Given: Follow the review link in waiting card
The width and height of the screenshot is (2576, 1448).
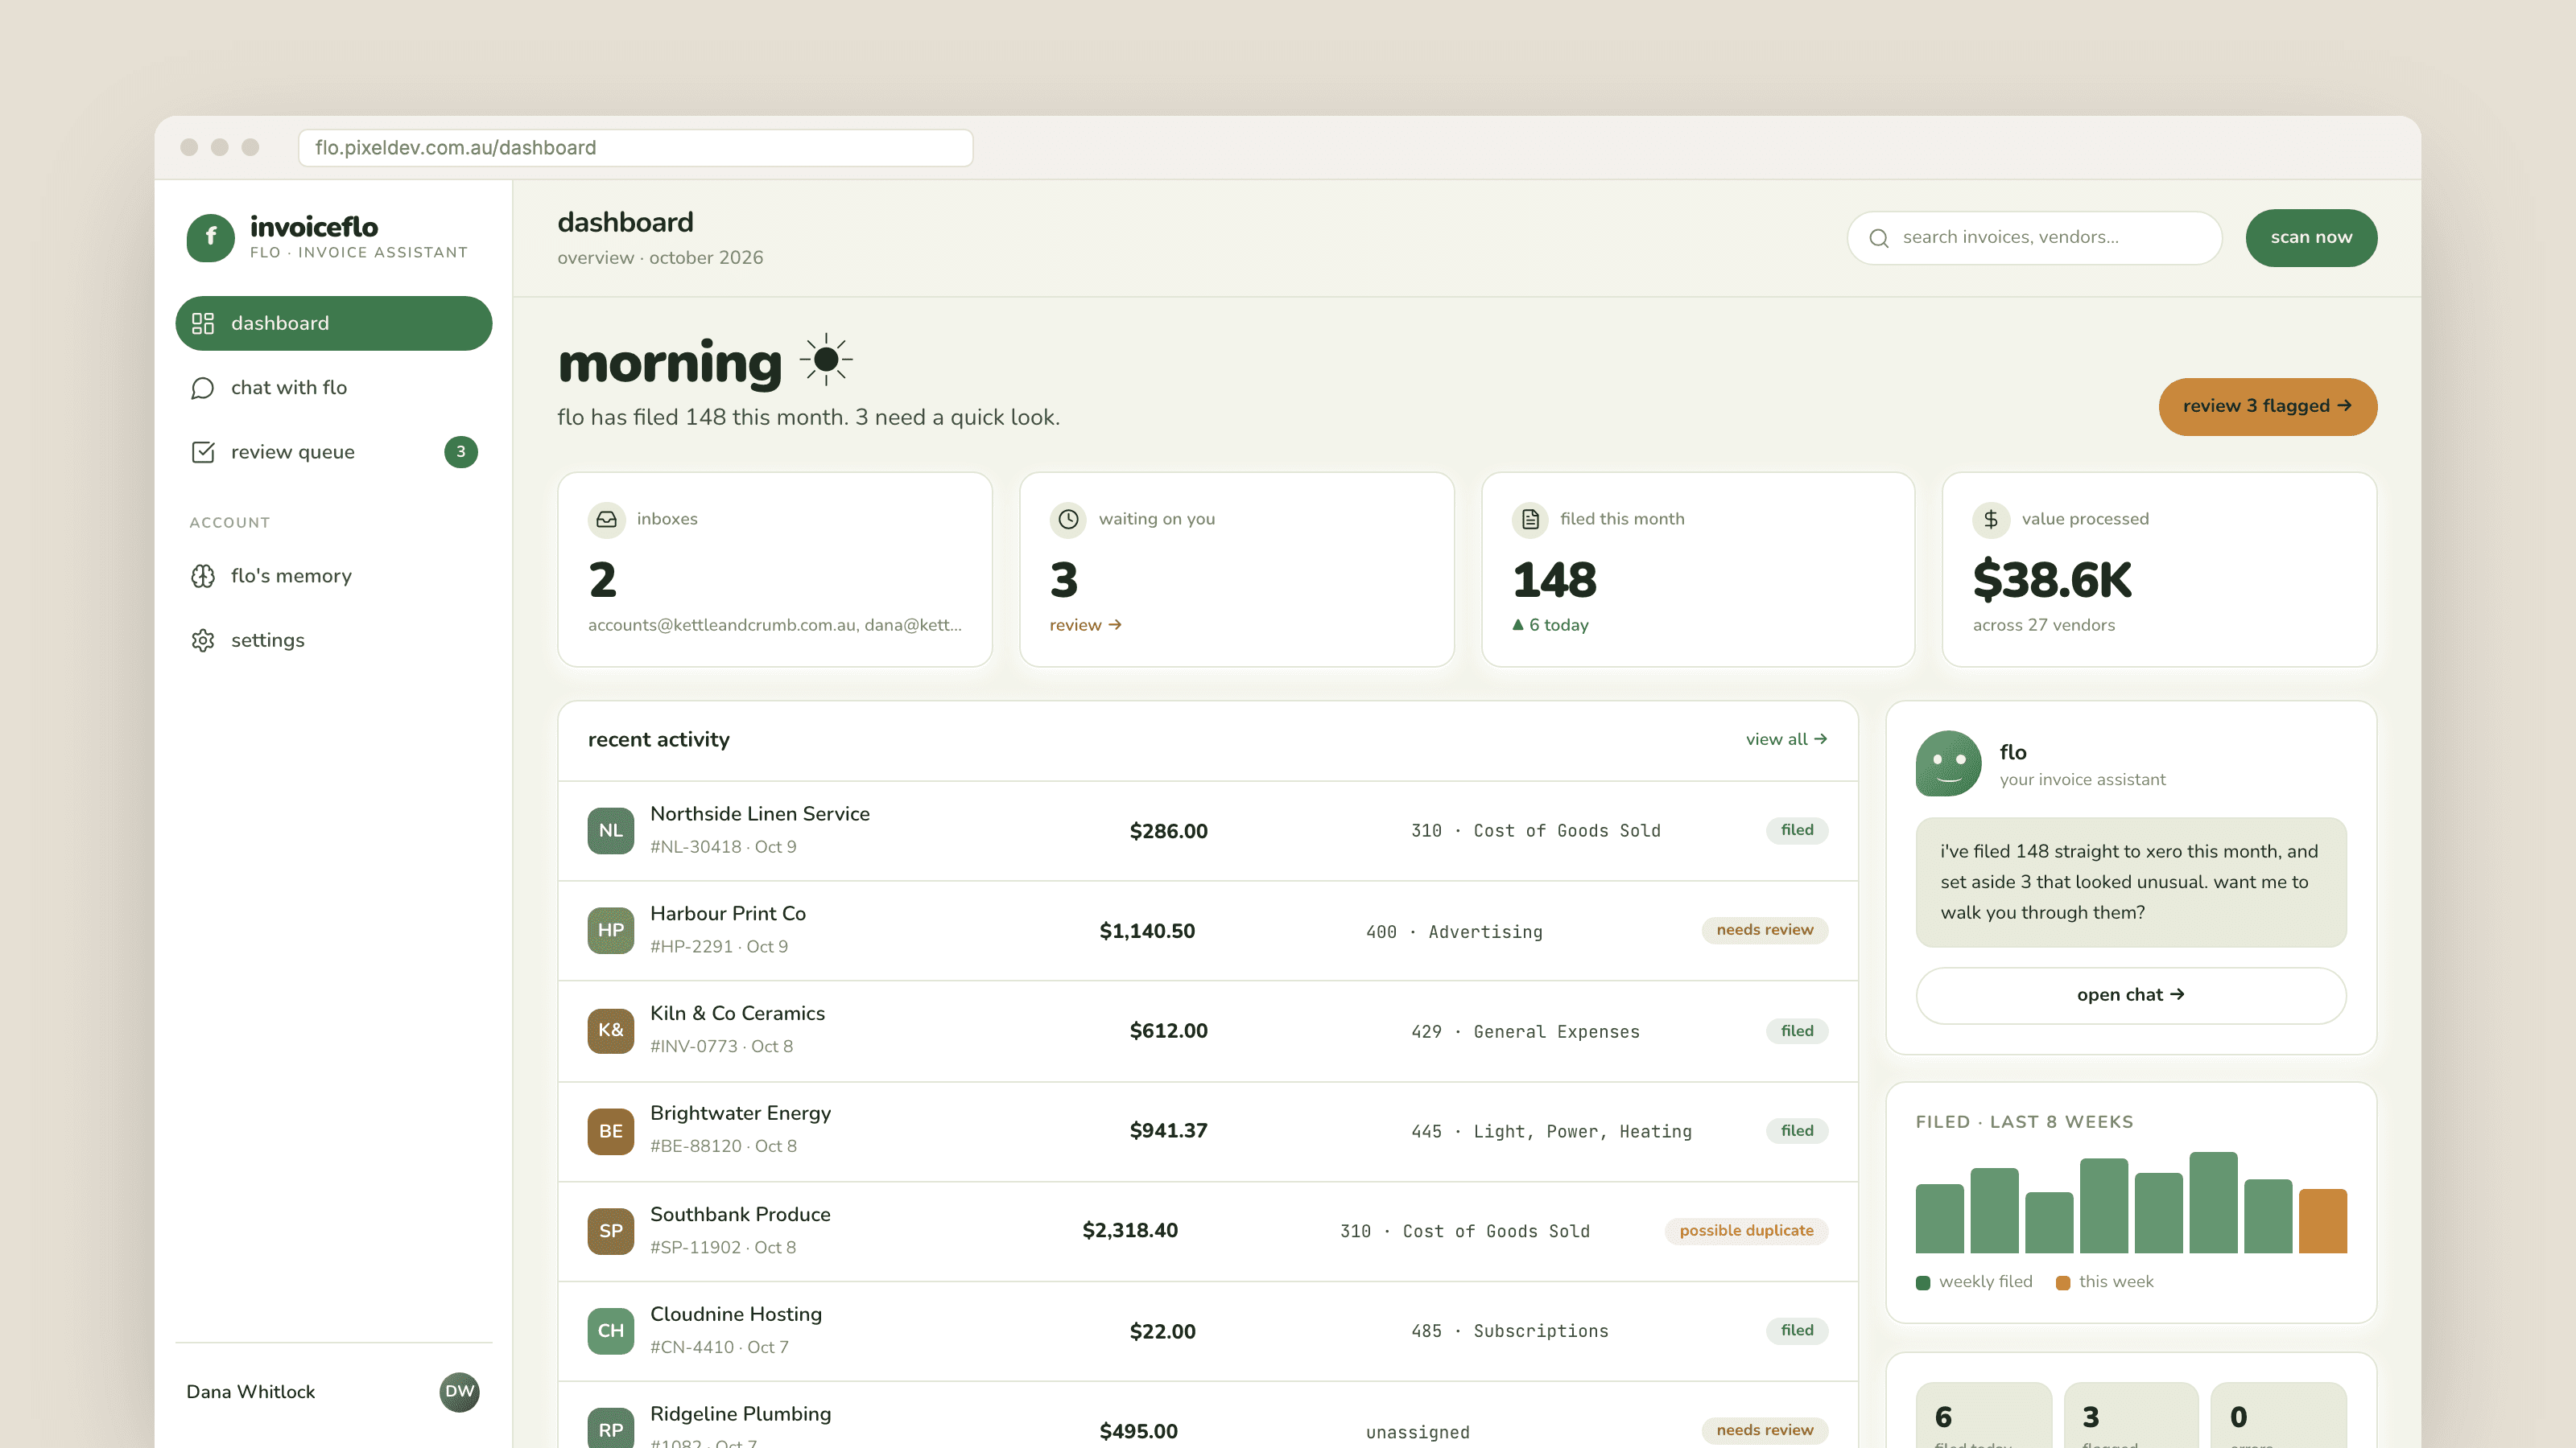Looking at the screenshot, I should [1085, 624].
